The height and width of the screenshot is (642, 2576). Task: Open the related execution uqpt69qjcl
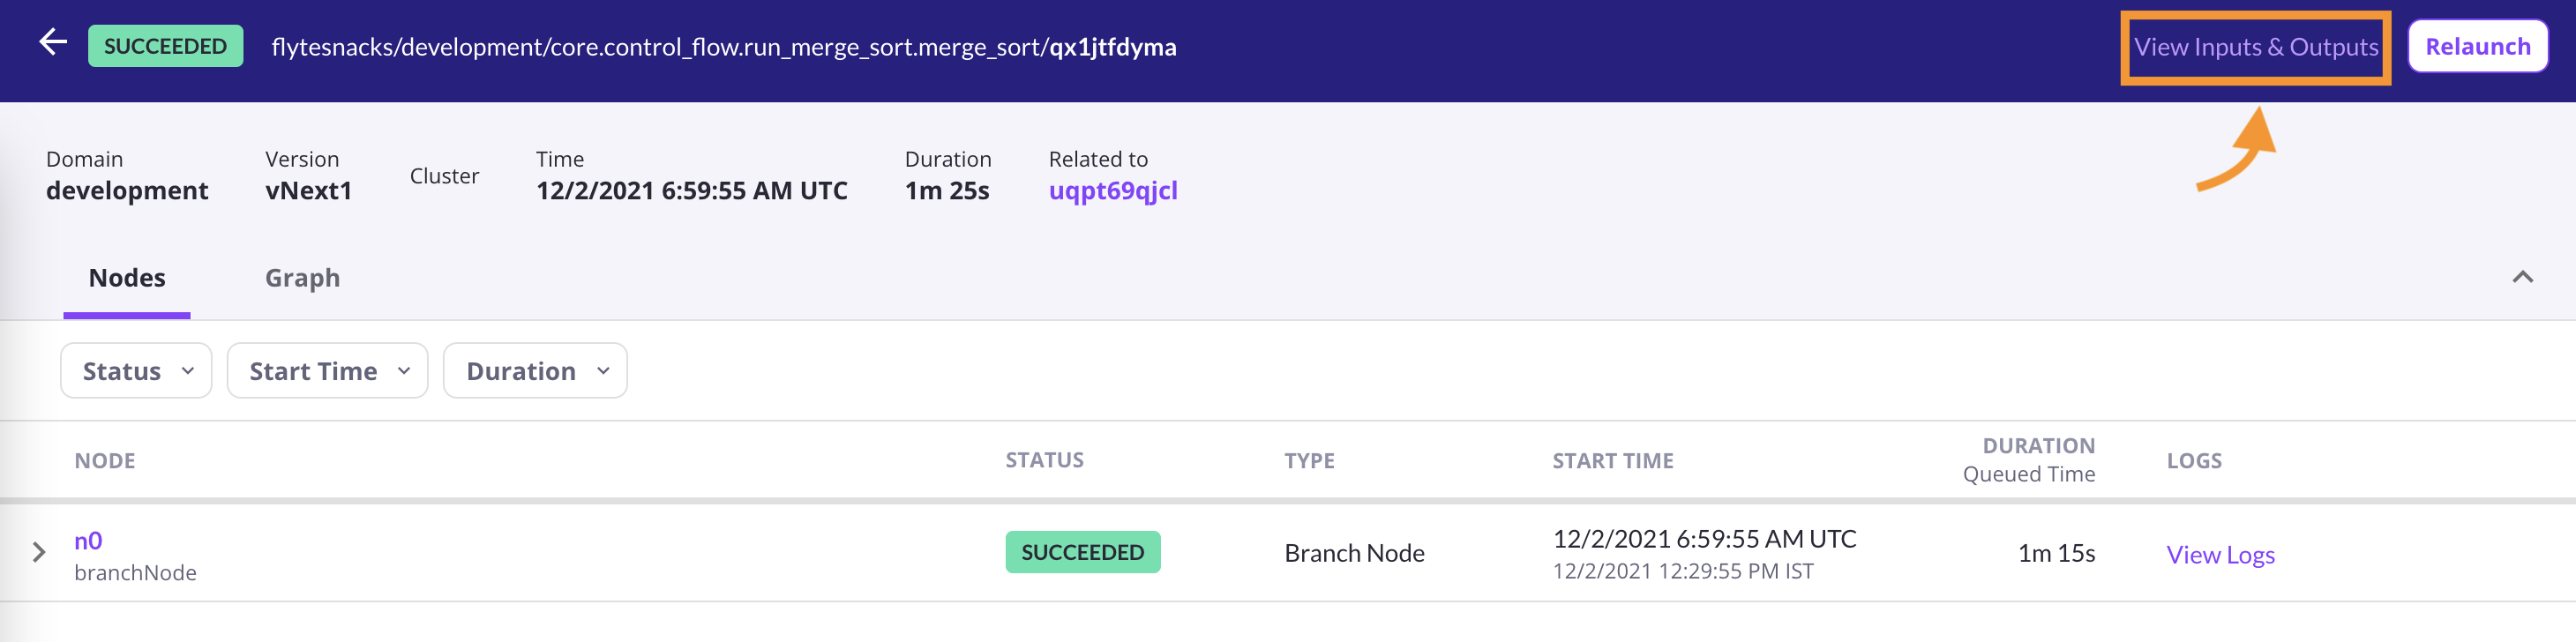1113,191
